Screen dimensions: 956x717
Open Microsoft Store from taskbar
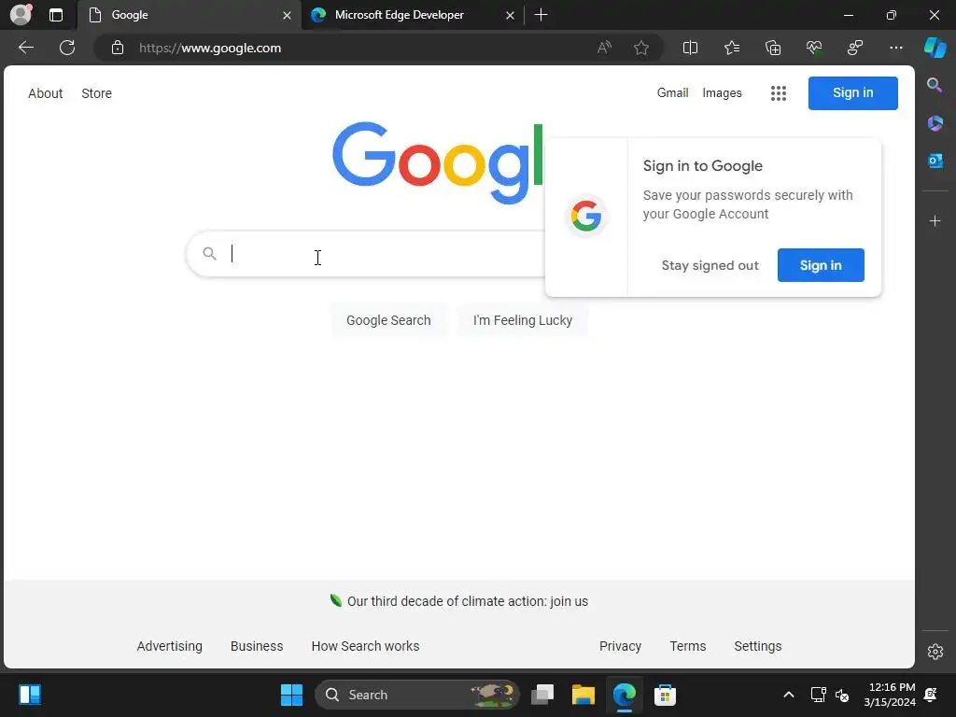pyautogui.click(x=665, y=695)
